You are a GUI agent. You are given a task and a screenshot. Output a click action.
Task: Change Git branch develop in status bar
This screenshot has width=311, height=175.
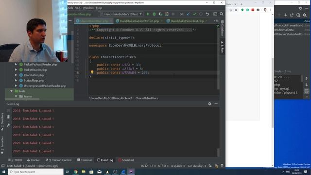pos(197,166)
